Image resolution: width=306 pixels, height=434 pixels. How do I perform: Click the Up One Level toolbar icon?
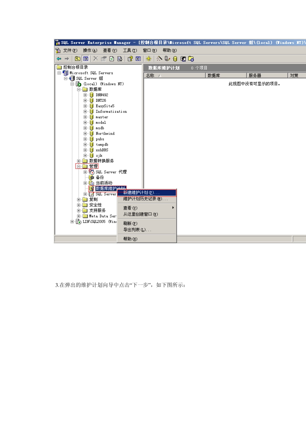(78, 59)
